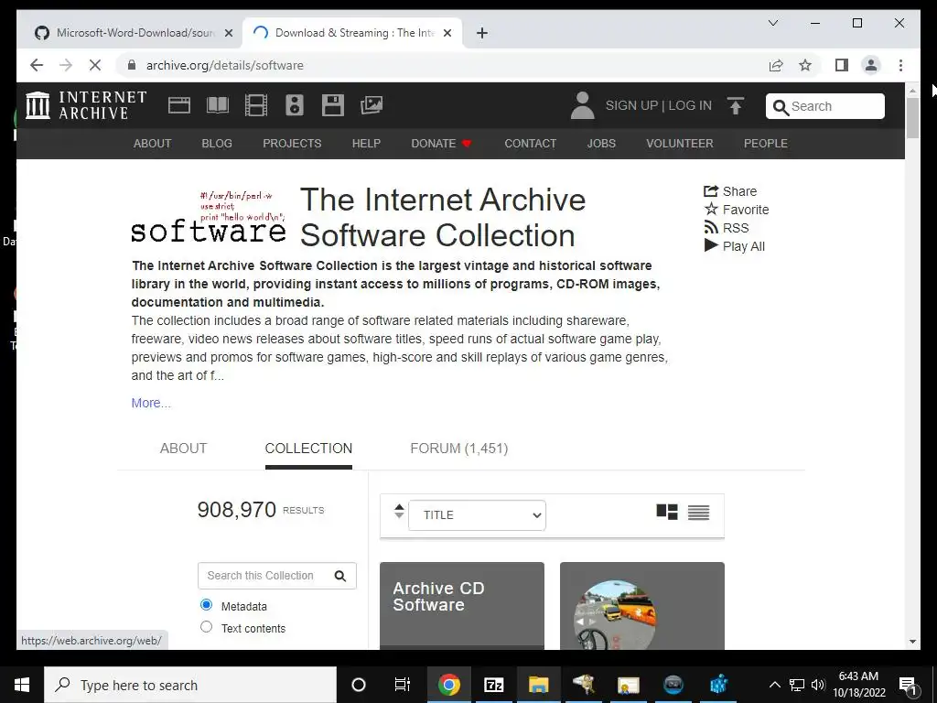937x703 pixels.
Task: Switch to list view layout
Action: tap(698, 513)
